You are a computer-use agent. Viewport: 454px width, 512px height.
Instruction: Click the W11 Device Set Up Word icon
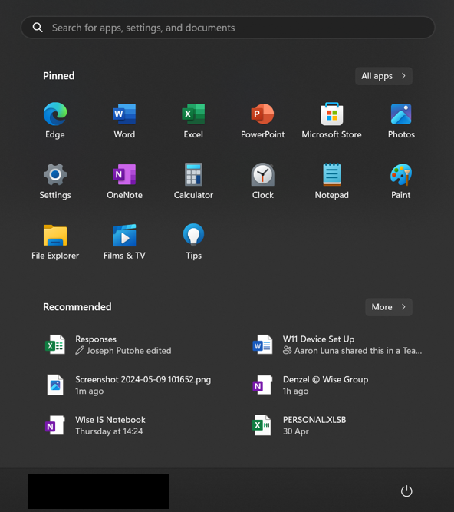pyautogui.click(x=262, y=345)
